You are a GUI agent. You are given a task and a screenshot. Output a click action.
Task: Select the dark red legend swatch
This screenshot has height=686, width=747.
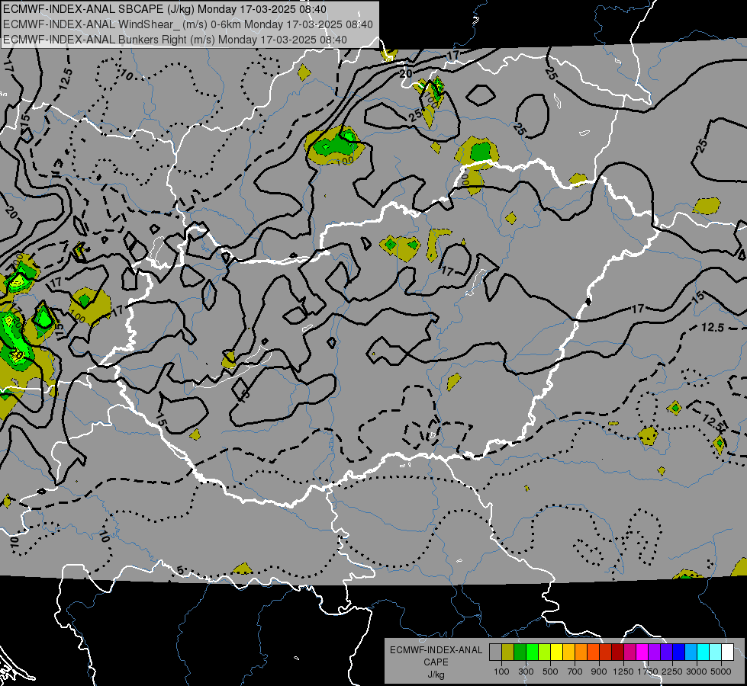(618, 652)
